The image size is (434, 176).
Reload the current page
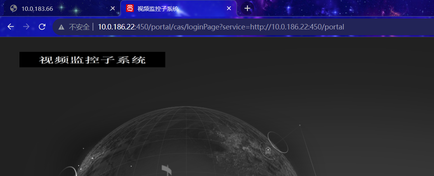pyautogui.click(x=42, y=27)
